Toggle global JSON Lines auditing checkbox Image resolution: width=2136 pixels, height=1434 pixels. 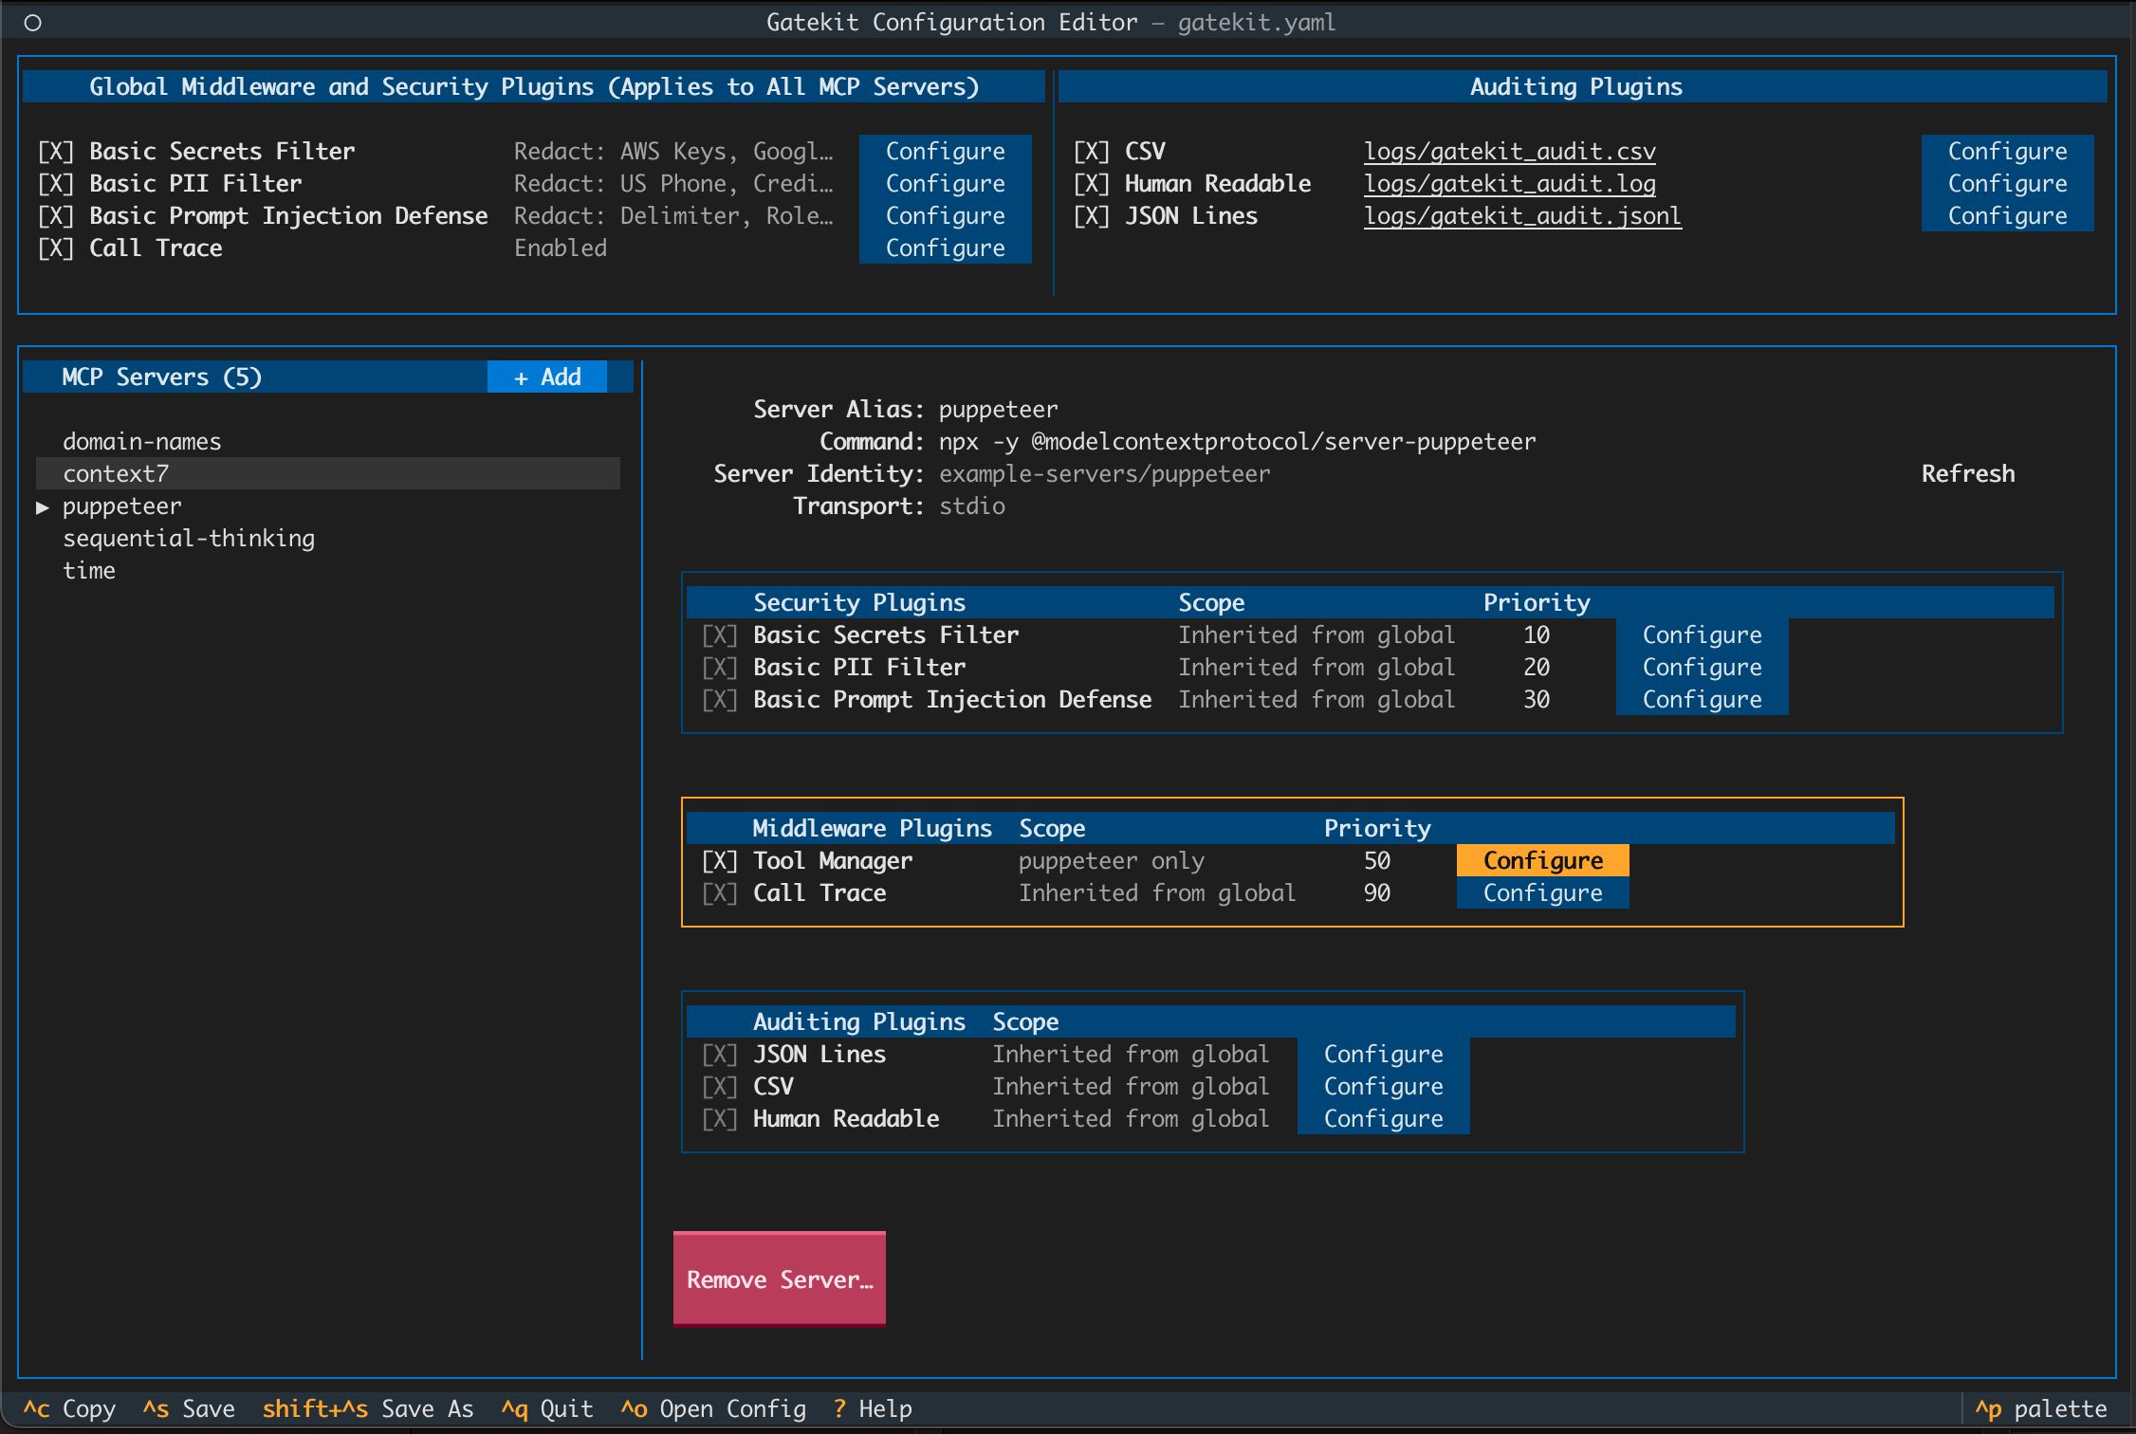[x=1091, y=216]
